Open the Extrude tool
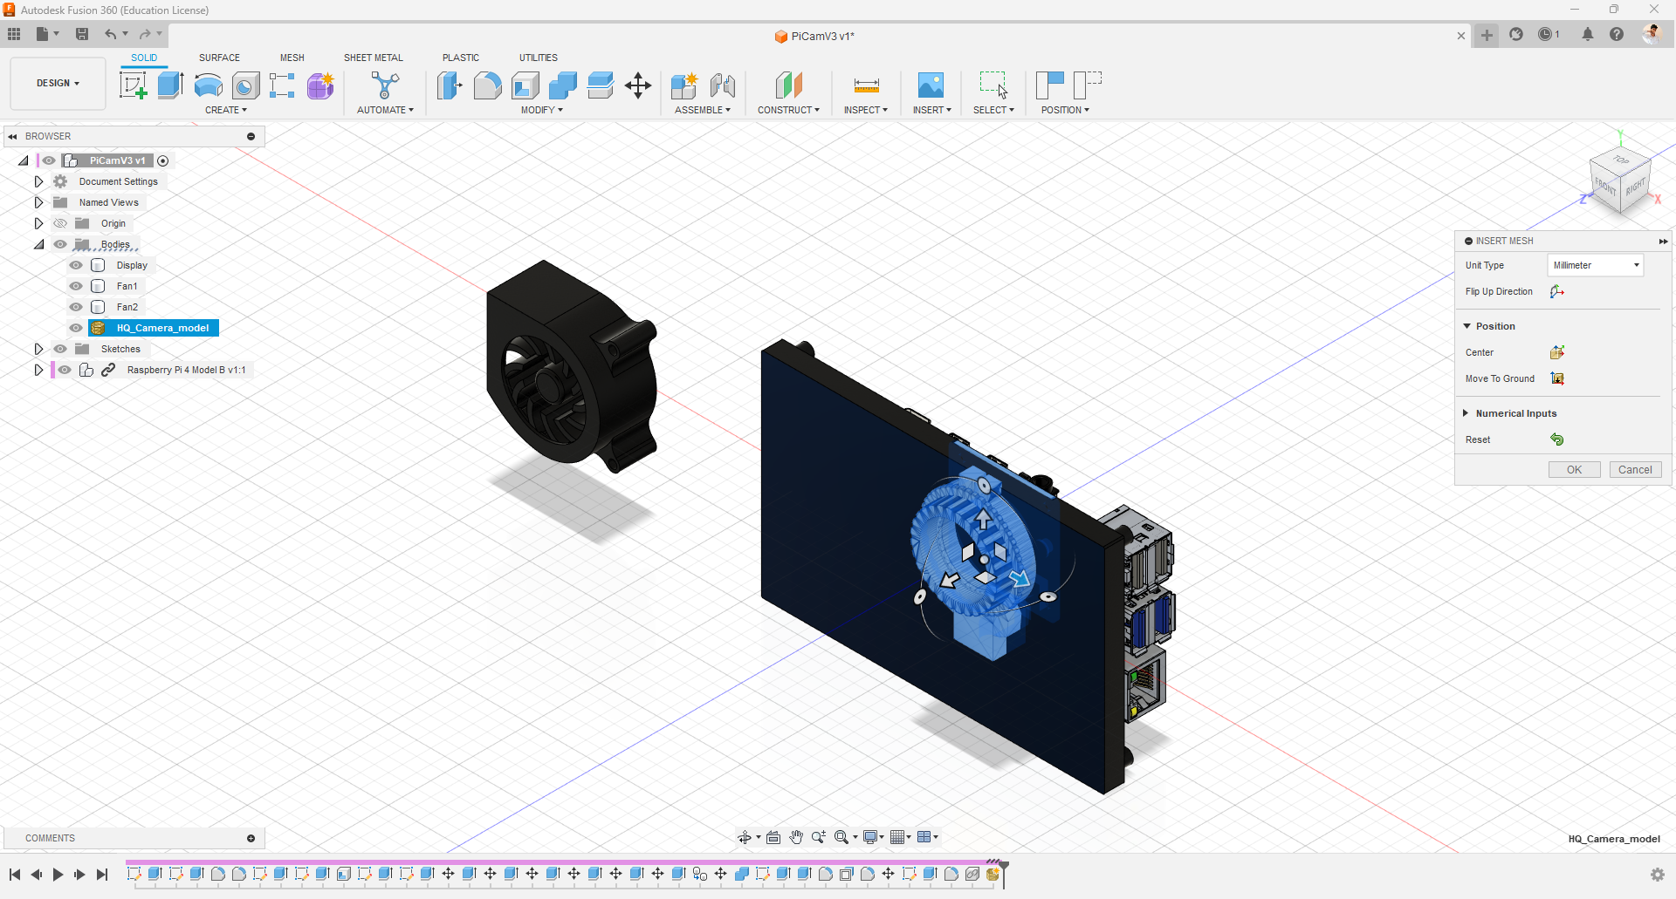 (x=168, y=86)
